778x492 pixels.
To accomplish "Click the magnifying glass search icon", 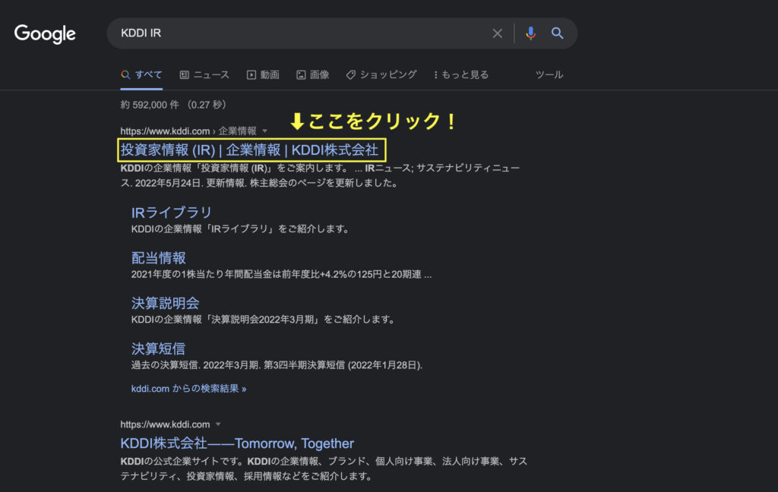I will pyautogui.click(x=557, y=33).
